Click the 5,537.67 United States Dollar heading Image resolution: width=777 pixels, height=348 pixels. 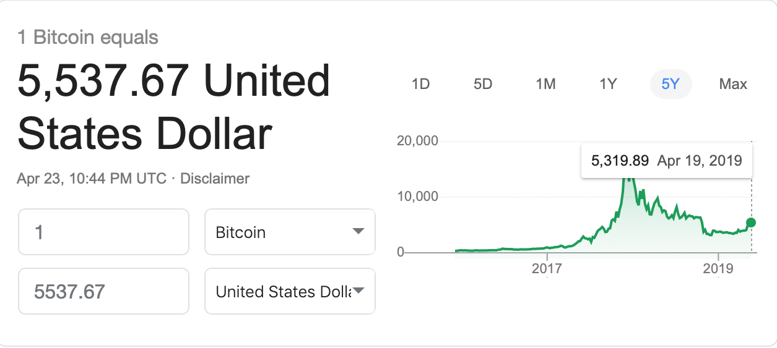tap(174, 108)
